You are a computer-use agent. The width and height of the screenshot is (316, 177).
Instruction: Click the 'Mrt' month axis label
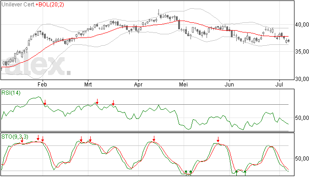[x=88, y=84]
